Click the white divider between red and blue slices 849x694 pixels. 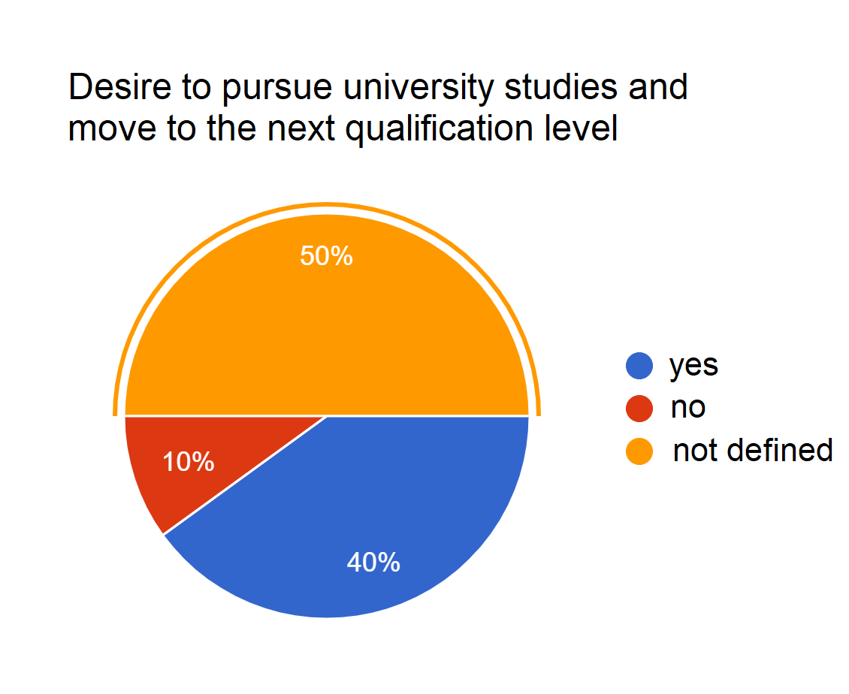pyautogui.click(x=245, y=475)
